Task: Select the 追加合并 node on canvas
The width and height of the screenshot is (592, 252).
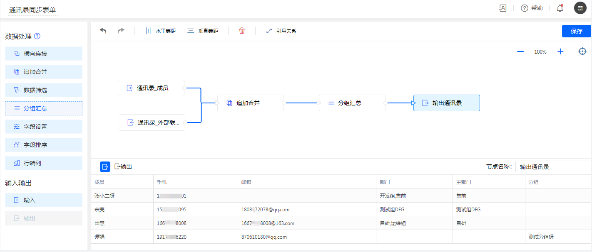Action: [250, 103]
